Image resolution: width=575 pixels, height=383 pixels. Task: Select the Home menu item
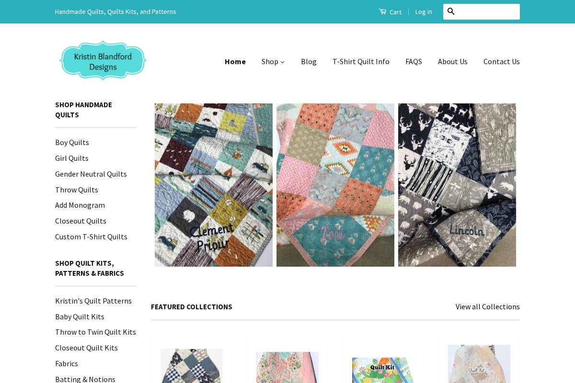pyautogui.click(x=235, y=61)
